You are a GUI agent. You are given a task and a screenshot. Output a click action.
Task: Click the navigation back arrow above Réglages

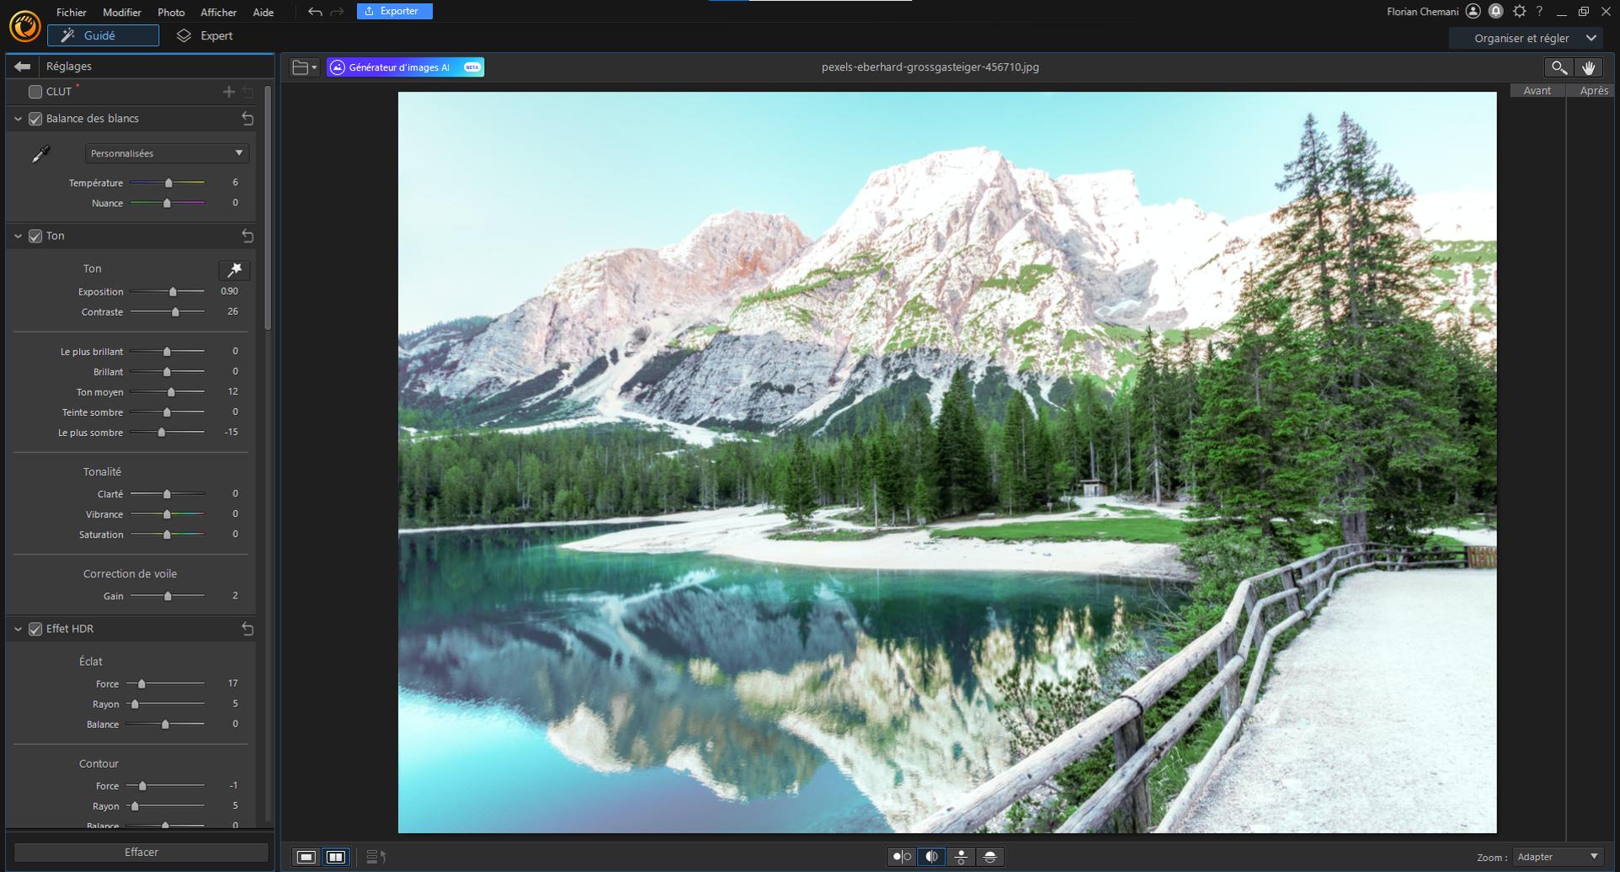[23, 66]
